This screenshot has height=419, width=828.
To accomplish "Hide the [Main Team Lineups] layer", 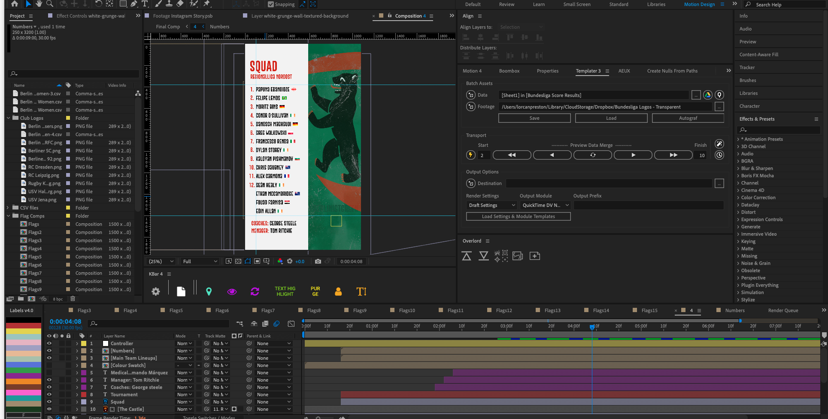I will (49, 358).
